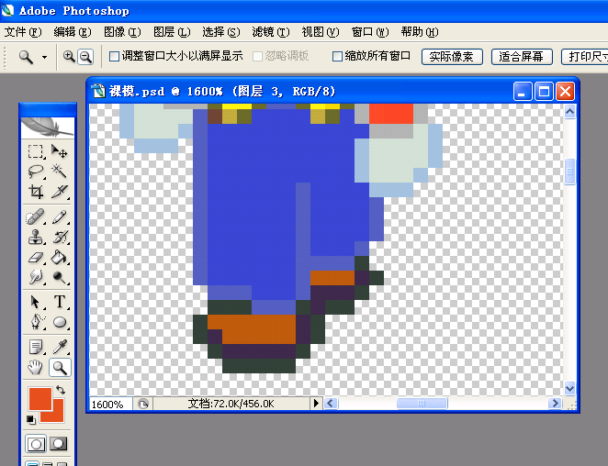Screen dimensions: 608x466
Task: Minimize the 裸模.psd document window
Action: (523, 92)
